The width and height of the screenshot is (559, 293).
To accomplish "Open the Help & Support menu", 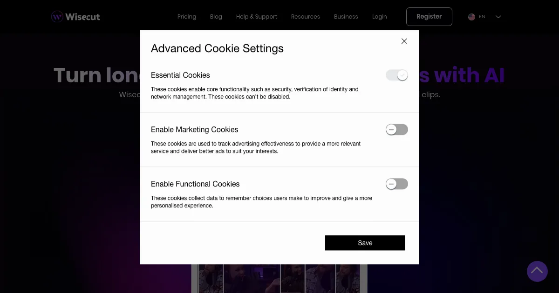I will [256, 17].
